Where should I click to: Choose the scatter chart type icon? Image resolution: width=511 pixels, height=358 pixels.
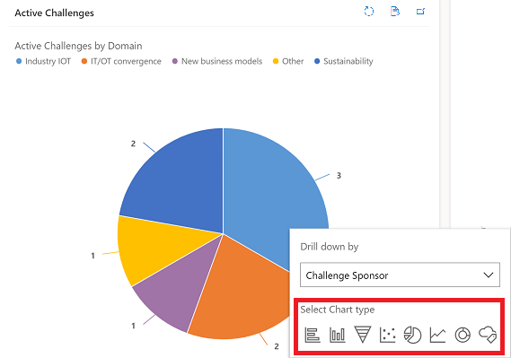(x=387, y=335)
